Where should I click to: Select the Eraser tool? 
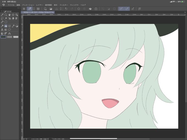tap(13, 18)
